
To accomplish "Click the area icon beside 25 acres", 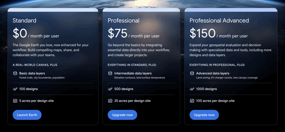I will pos(110,101).
